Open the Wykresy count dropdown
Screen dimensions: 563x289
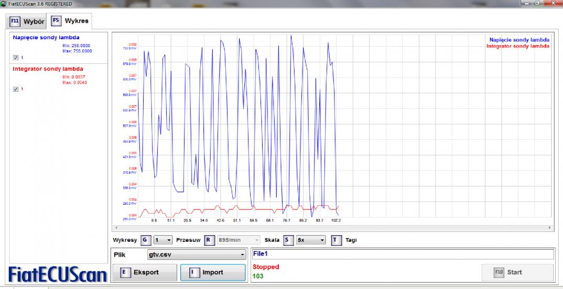tap(163, 240)
